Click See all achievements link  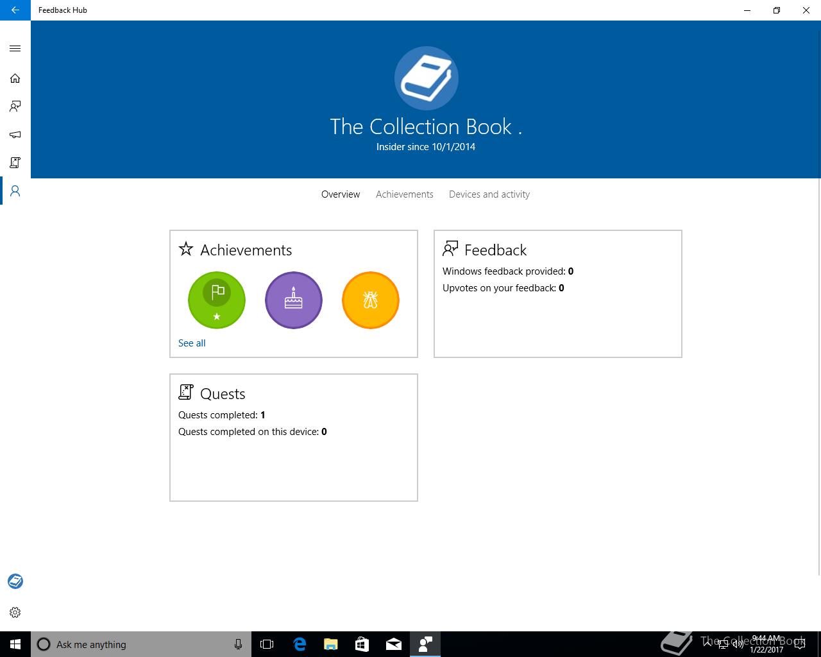[x=192, y=343]
